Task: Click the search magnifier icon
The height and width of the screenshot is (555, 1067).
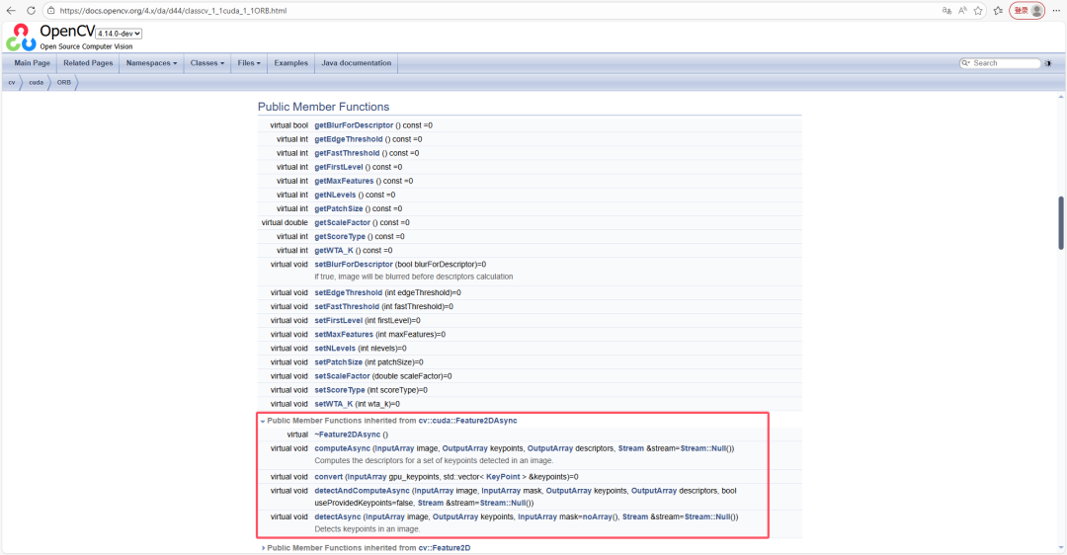Action: tap(965, 63)
